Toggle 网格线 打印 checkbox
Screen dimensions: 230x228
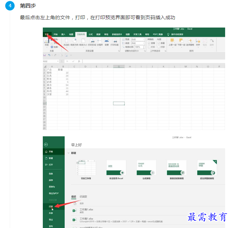(x=149, y=47)
